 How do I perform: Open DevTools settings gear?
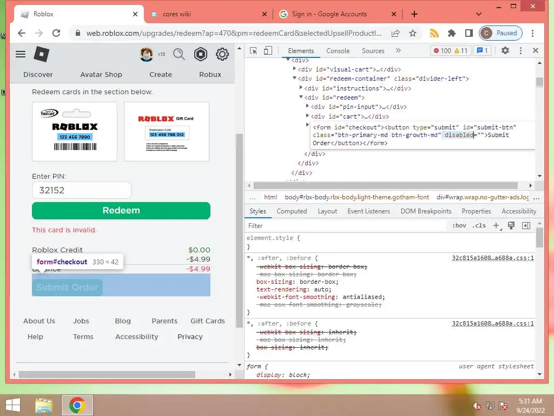(505, 50)
